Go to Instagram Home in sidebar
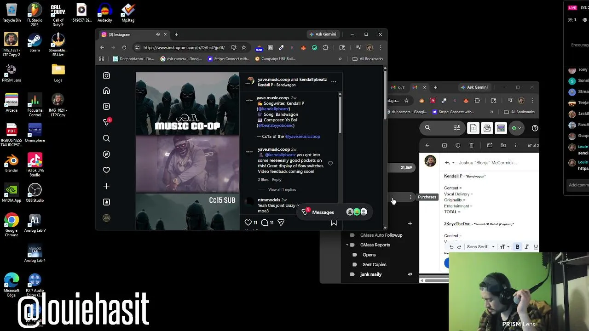 coord(106,91)
